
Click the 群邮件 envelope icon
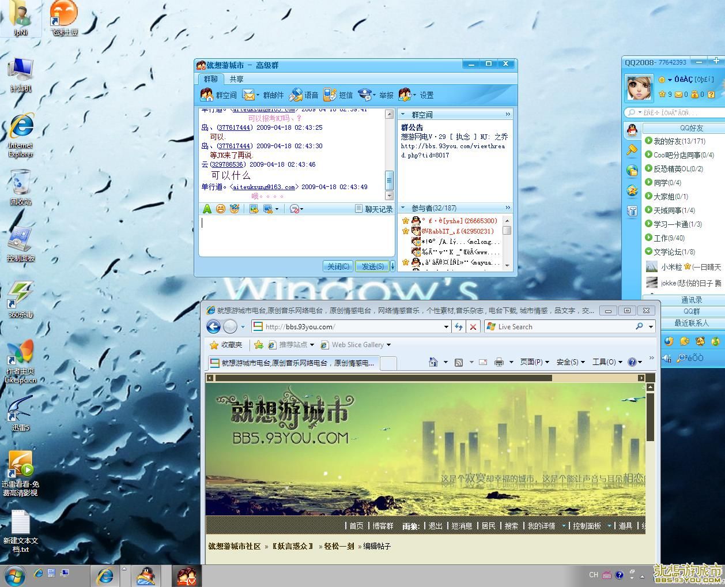tap(249, 95)
